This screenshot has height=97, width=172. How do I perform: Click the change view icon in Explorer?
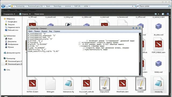coord(156,14)
